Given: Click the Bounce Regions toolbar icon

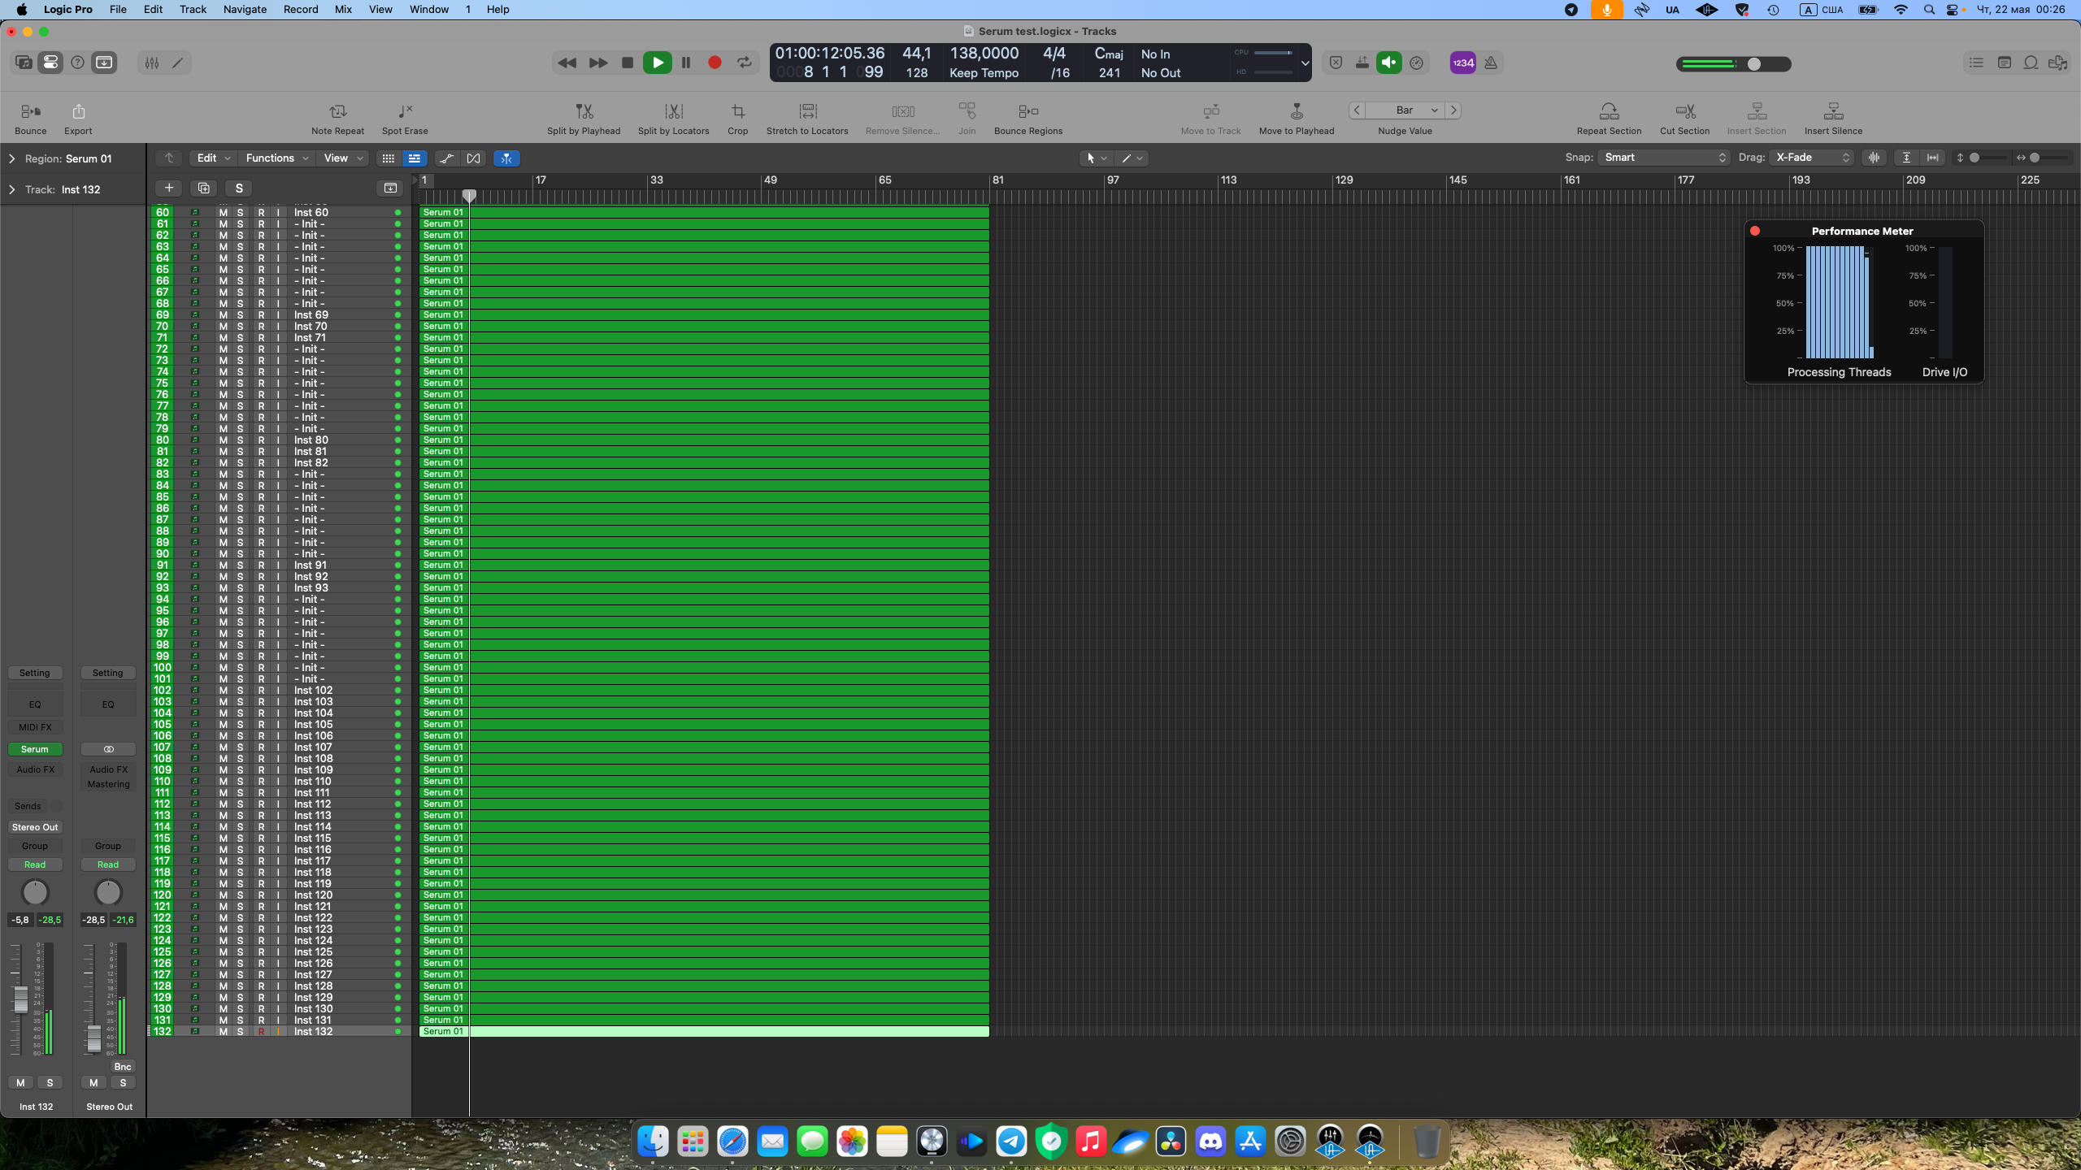Looking at the screenshot, I should click(1027, 111).
